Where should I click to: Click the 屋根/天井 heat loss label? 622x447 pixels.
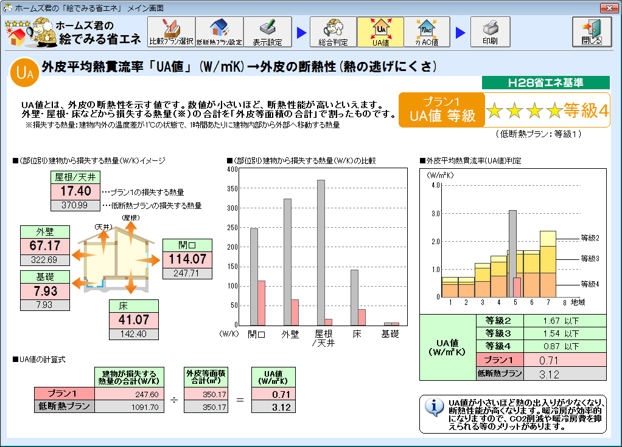click(x=75, y=177)
